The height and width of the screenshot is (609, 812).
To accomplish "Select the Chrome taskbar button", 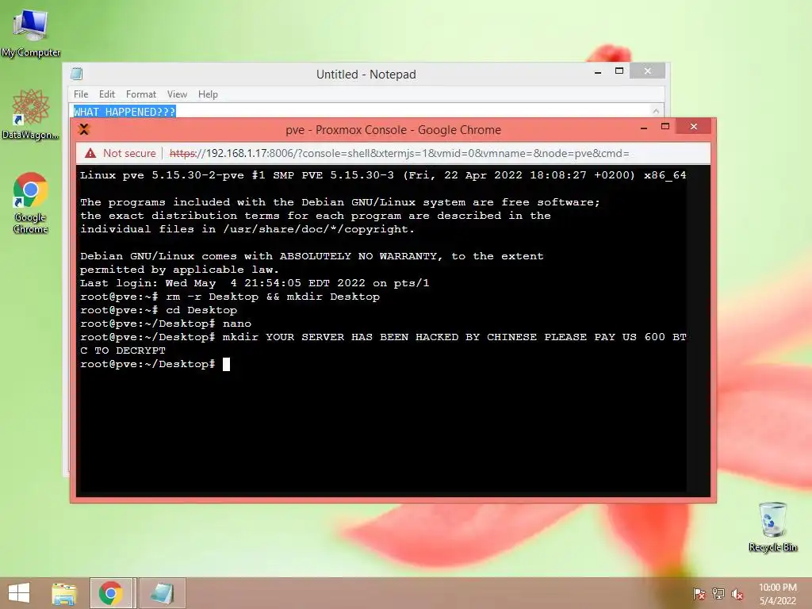I will 111,593.
